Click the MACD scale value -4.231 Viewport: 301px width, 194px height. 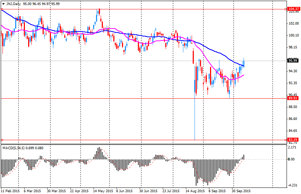tap(292, 185)
